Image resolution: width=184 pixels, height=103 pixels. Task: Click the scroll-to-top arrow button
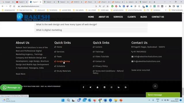(155, 86)
